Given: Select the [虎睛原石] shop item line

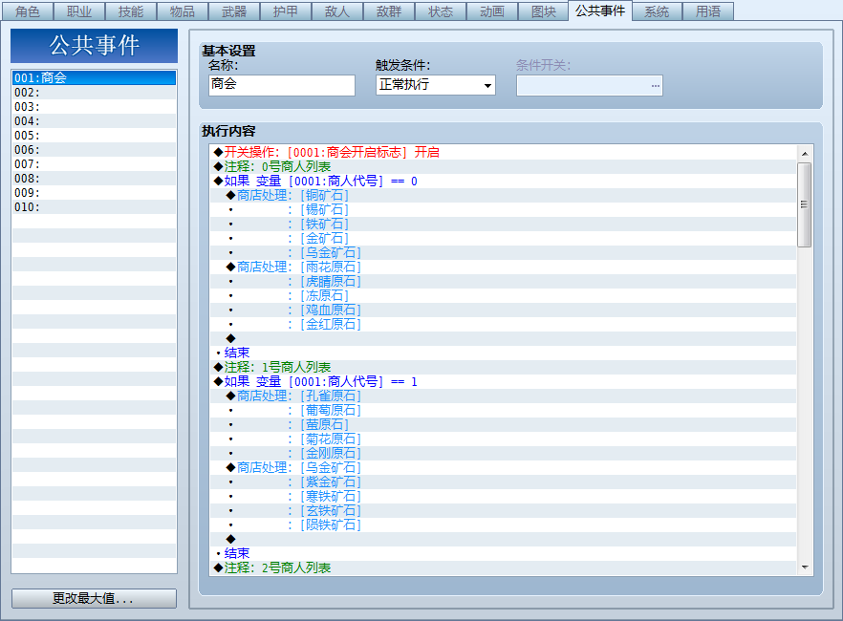Looking at the screenshot, I should (x=503, y=281).
